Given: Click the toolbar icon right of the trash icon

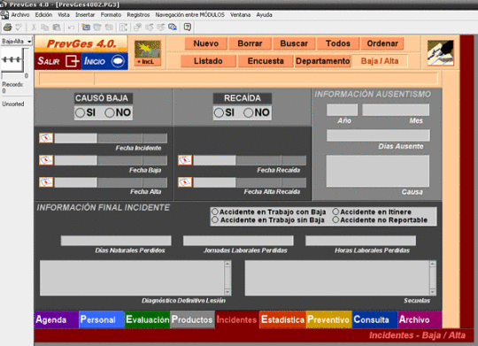Looking at the screenshot, I should tap(109, 27).
